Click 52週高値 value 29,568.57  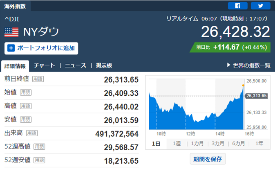tap(121, 147)
